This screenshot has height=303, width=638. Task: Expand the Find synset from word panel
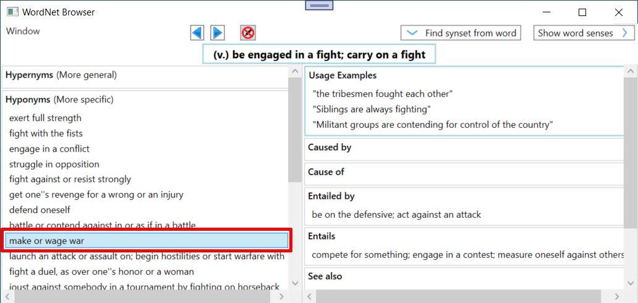pyautogui.click(x=461, y=33)
